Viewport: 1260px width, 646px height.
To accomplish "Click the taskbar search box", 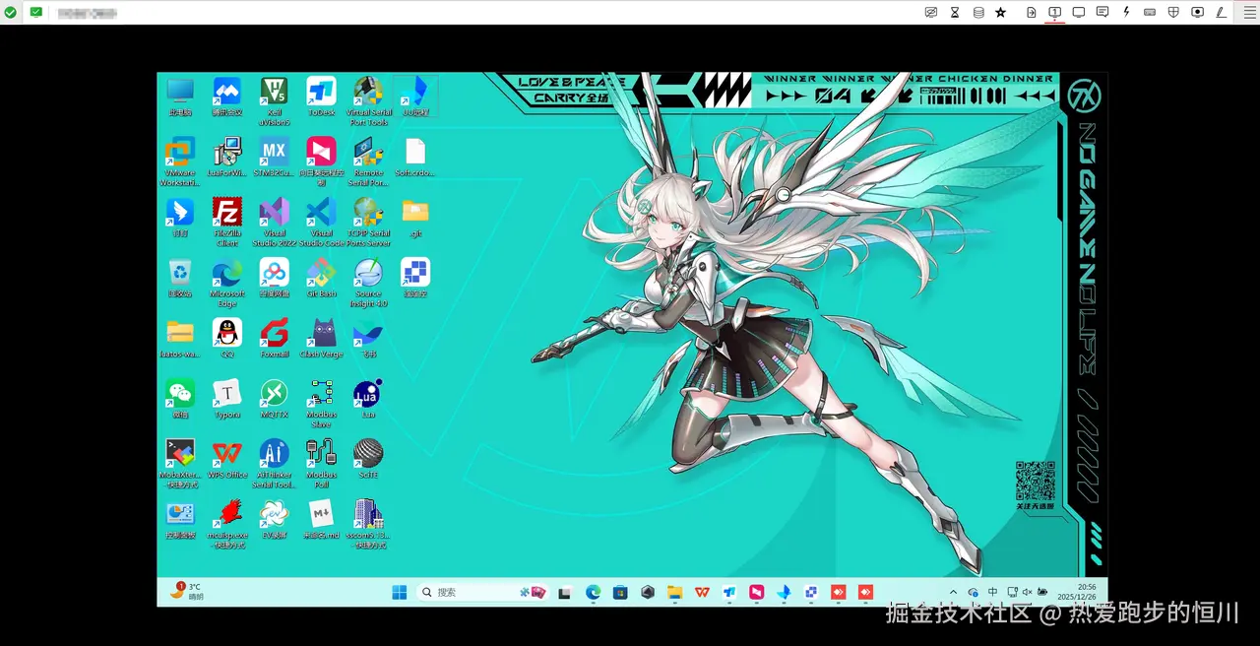I will (483, 592).
